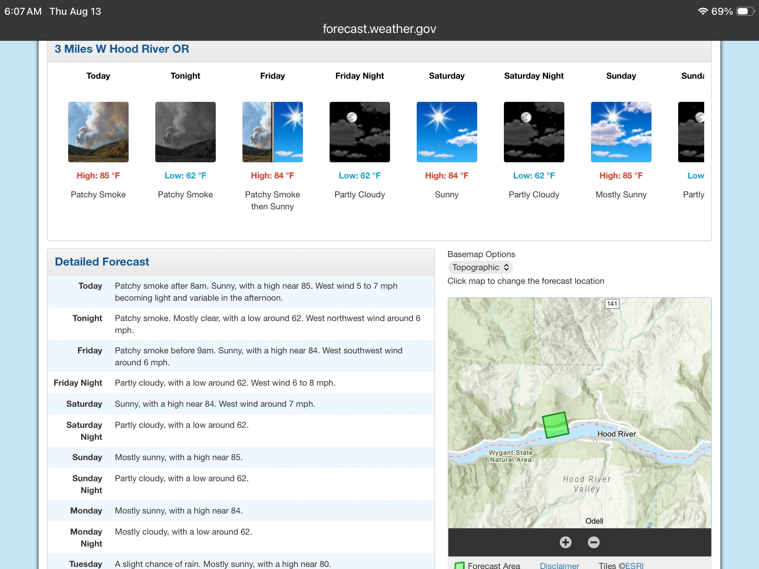The width and height of the screenshot is (759, 569).
Task: Tap the 6:07 AM clock in status bar
Action: coord(23,11)
